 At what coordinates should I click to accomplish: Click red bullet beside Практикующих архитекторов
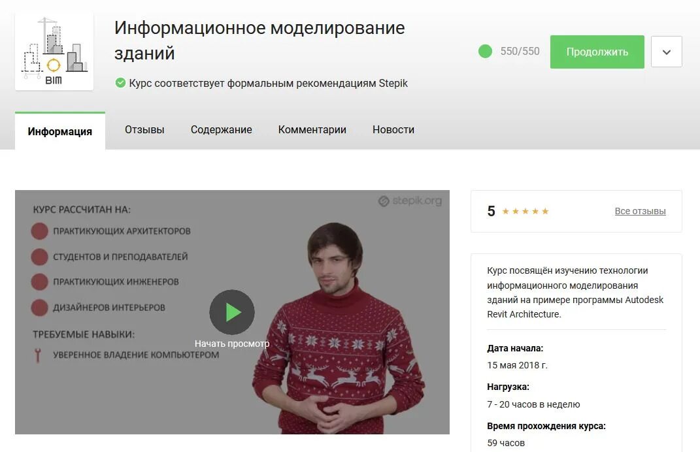40,231
